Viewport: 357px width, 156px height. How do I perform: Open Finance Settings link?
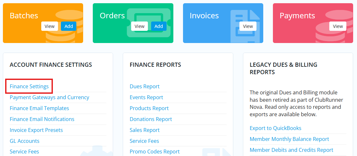(29, 86)
